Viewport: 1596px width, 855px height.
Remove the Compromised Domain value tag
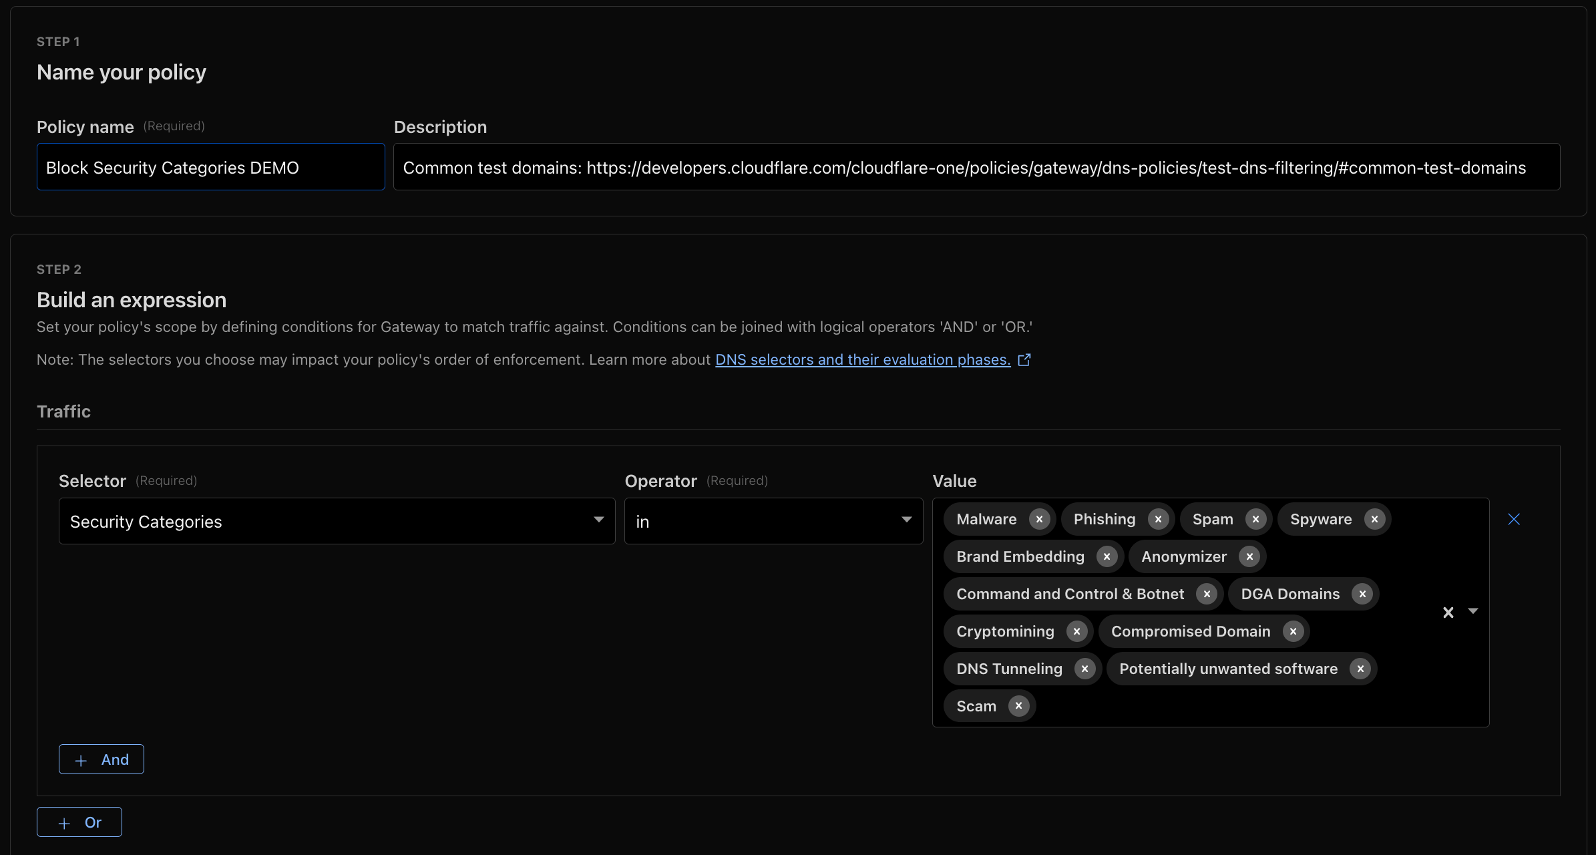click(x=1293, y=631)
